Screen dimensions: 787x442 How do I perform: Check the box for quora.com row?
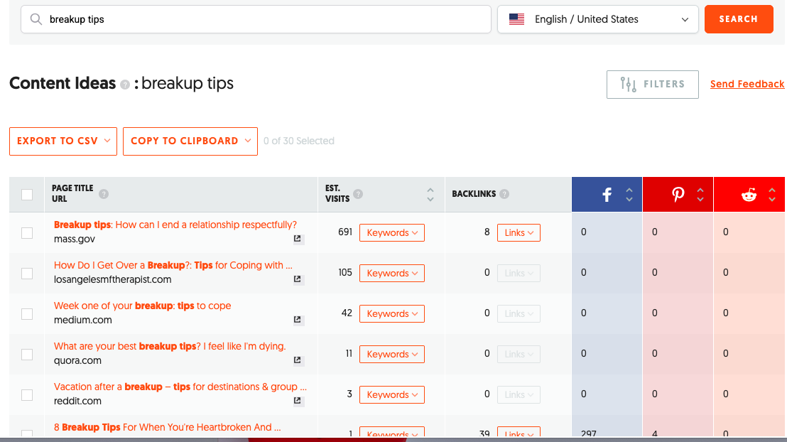(27, 355)
